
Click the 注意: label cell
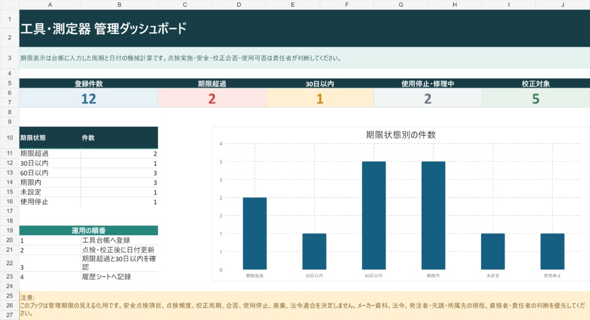(x=28, y=298)
